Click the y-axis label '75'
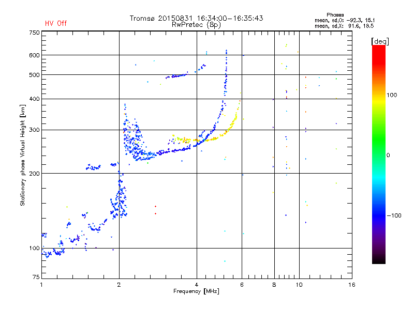Image resolution: width=414 pixels, height=310 pixels. (x=36, y=277)
